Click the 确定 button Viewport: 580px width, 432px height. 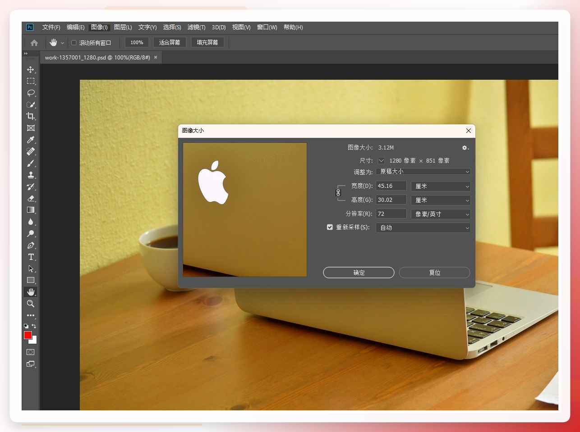click(359, 273)
